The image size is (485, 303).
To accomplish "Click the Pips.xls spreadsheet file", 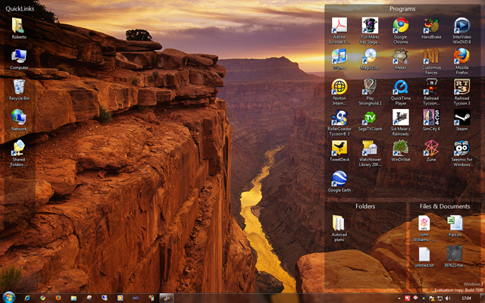I will (x=455, y=223).
